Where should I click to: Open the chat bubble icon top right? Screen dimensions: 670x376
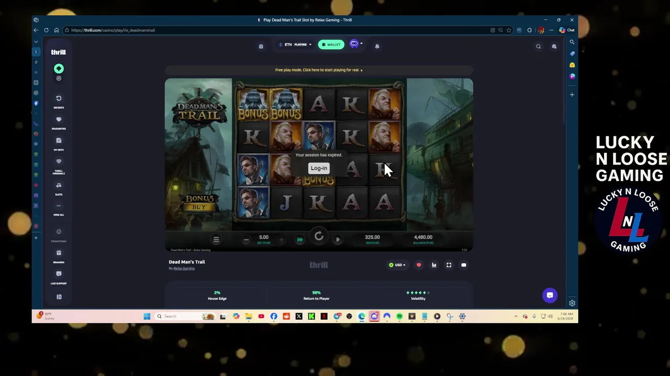pyautogui.click(x=554, y=46)
